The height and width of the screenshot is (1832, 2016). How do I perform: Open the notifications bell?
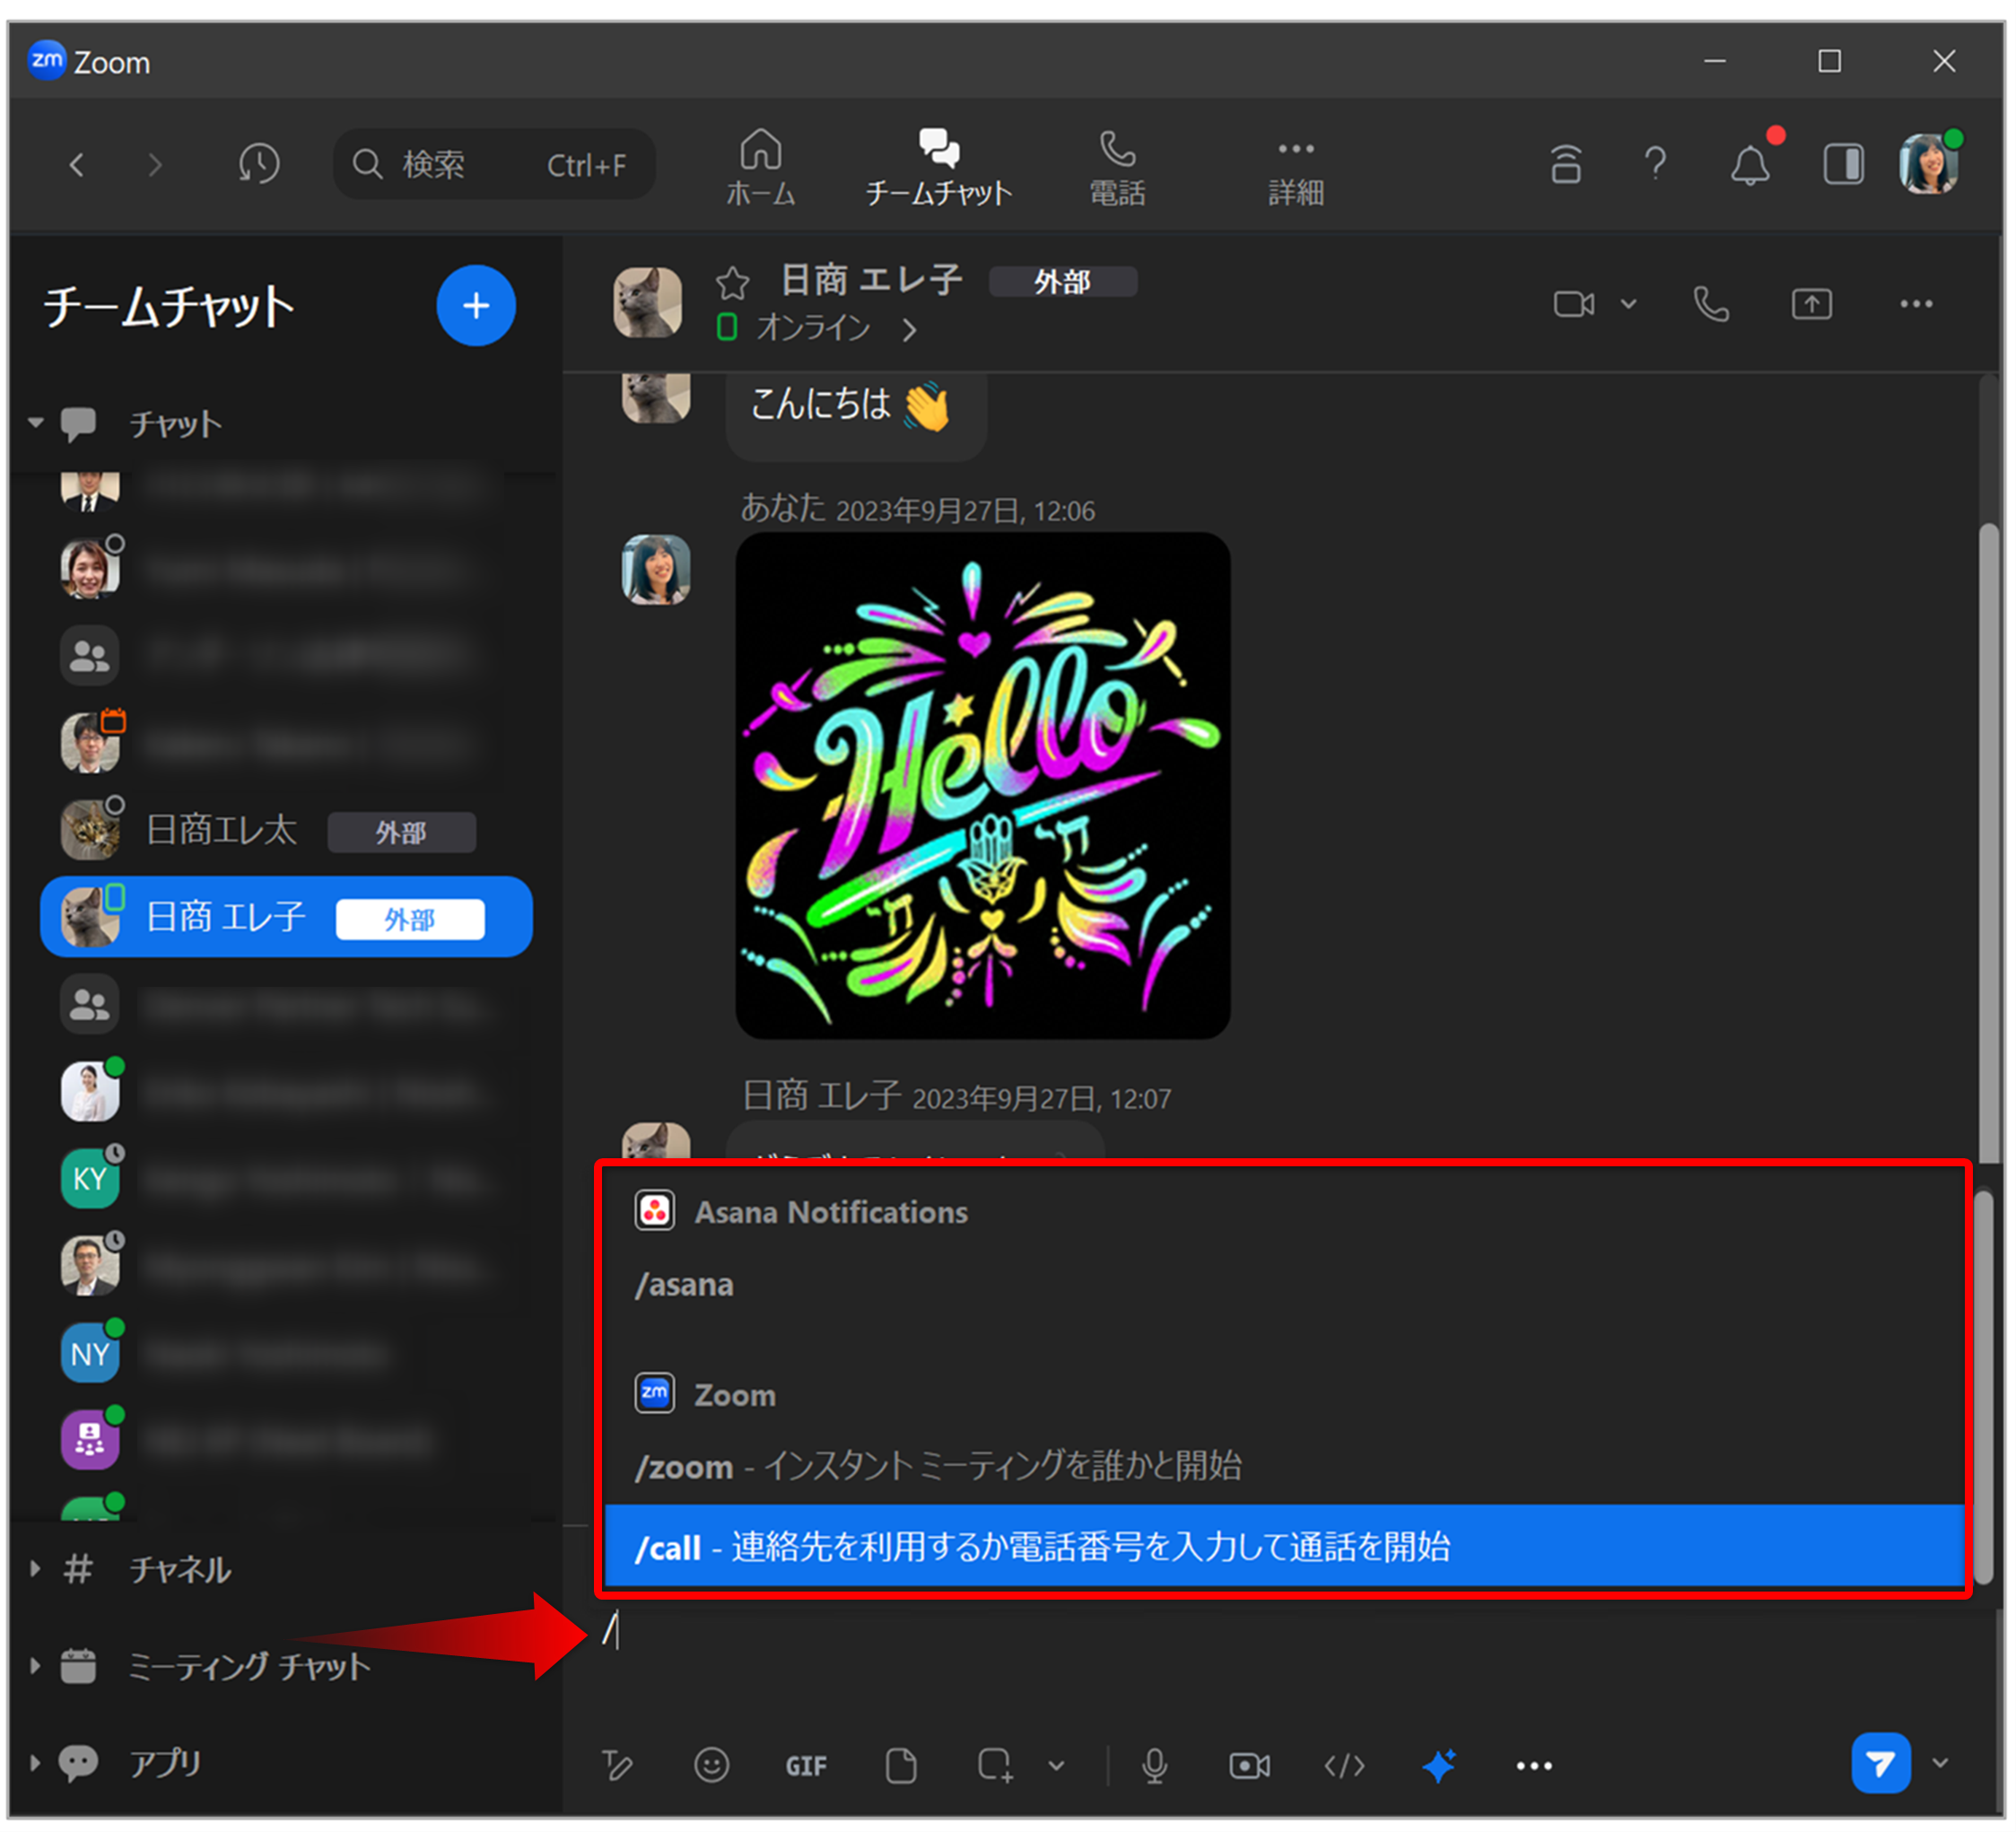(x=1750, y=164)
